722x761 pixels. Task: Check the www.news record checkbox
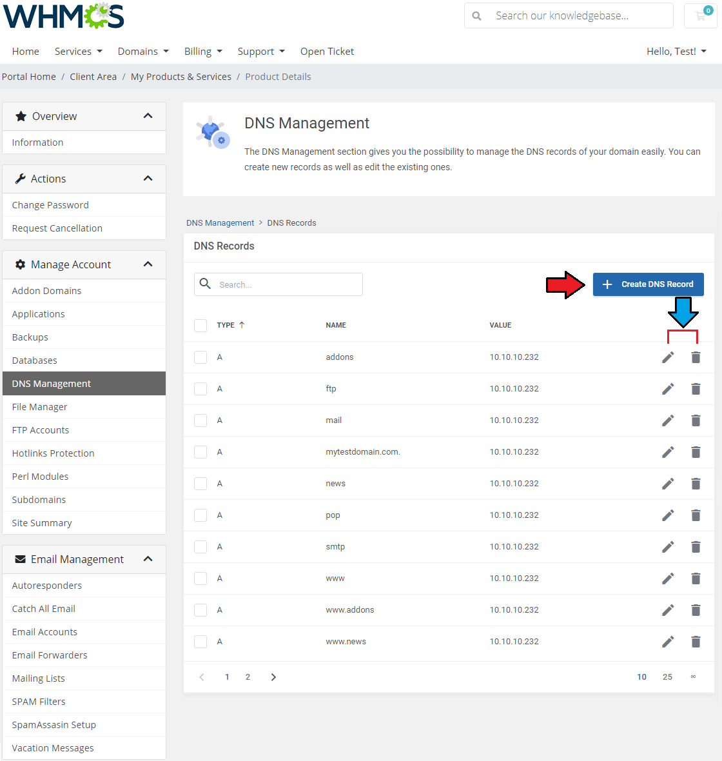[200, 642]
